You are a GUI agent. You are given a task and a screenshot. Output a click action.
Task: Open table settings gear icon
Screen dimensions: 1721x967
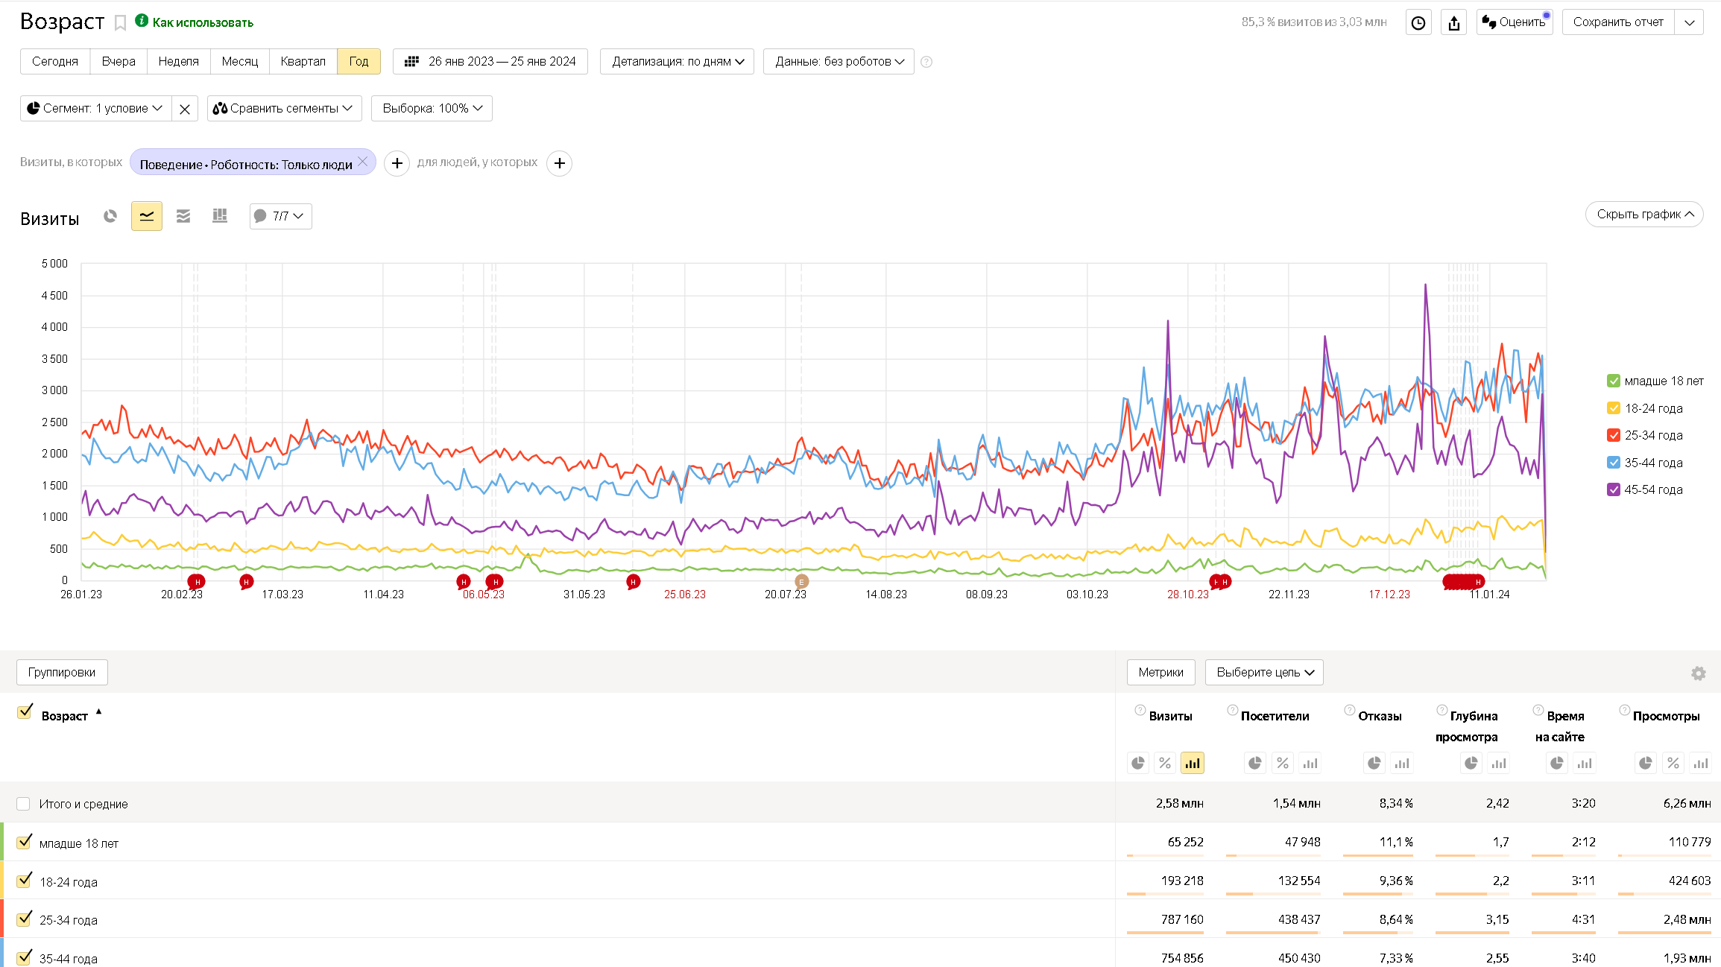click(1698, 673)
